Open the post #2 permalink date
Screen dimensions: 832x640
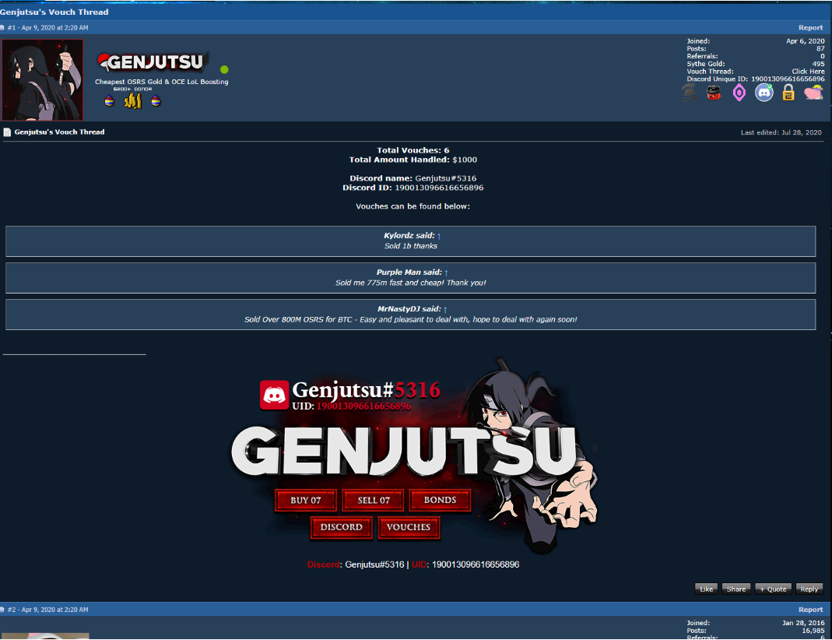pyautogui.click(x=54, y=610)
